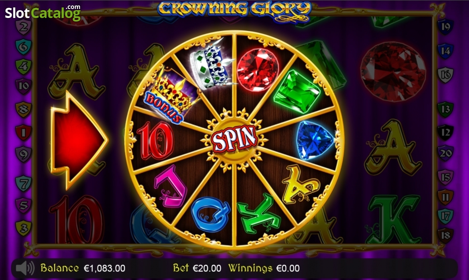Click the SPIN button at wheel center

pos(234,140)
